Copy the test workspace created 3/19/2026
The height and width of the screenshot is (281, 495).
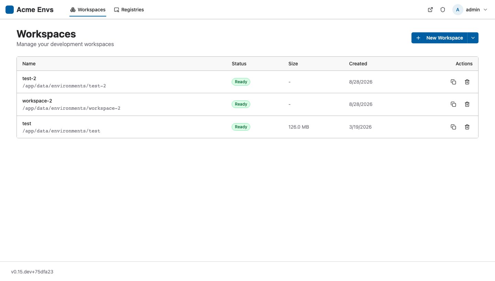(x=453, y=127)
